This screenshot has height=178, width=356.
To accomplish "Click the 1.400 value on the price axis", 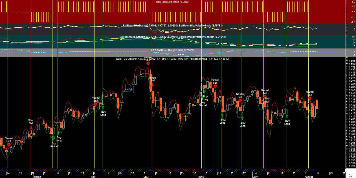I will tap(352, 122).
